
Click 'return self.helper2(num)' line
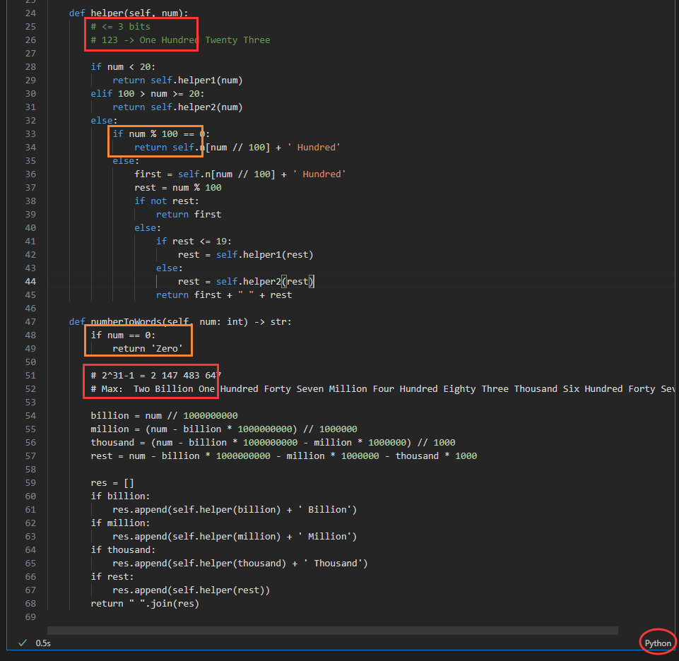coord(177,107)
